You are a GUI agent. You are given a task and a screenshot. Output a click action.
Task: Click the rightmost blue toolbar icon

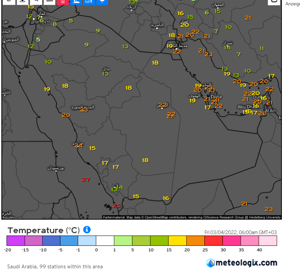pos(102,1)
